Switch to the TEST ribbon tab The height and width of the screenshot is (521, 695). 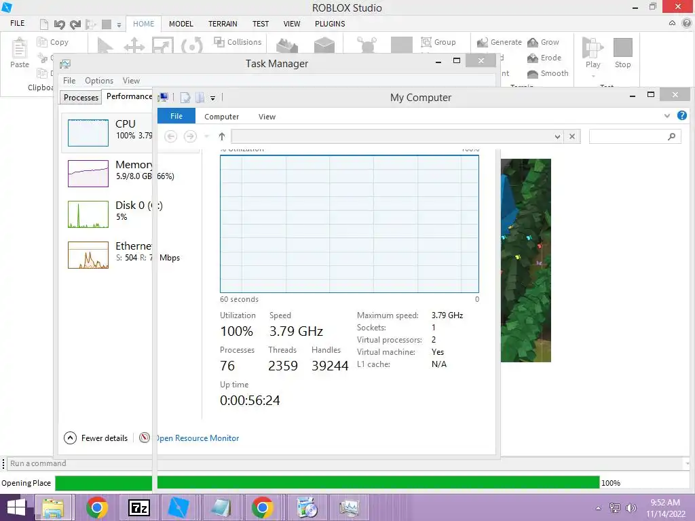point(261,24)
